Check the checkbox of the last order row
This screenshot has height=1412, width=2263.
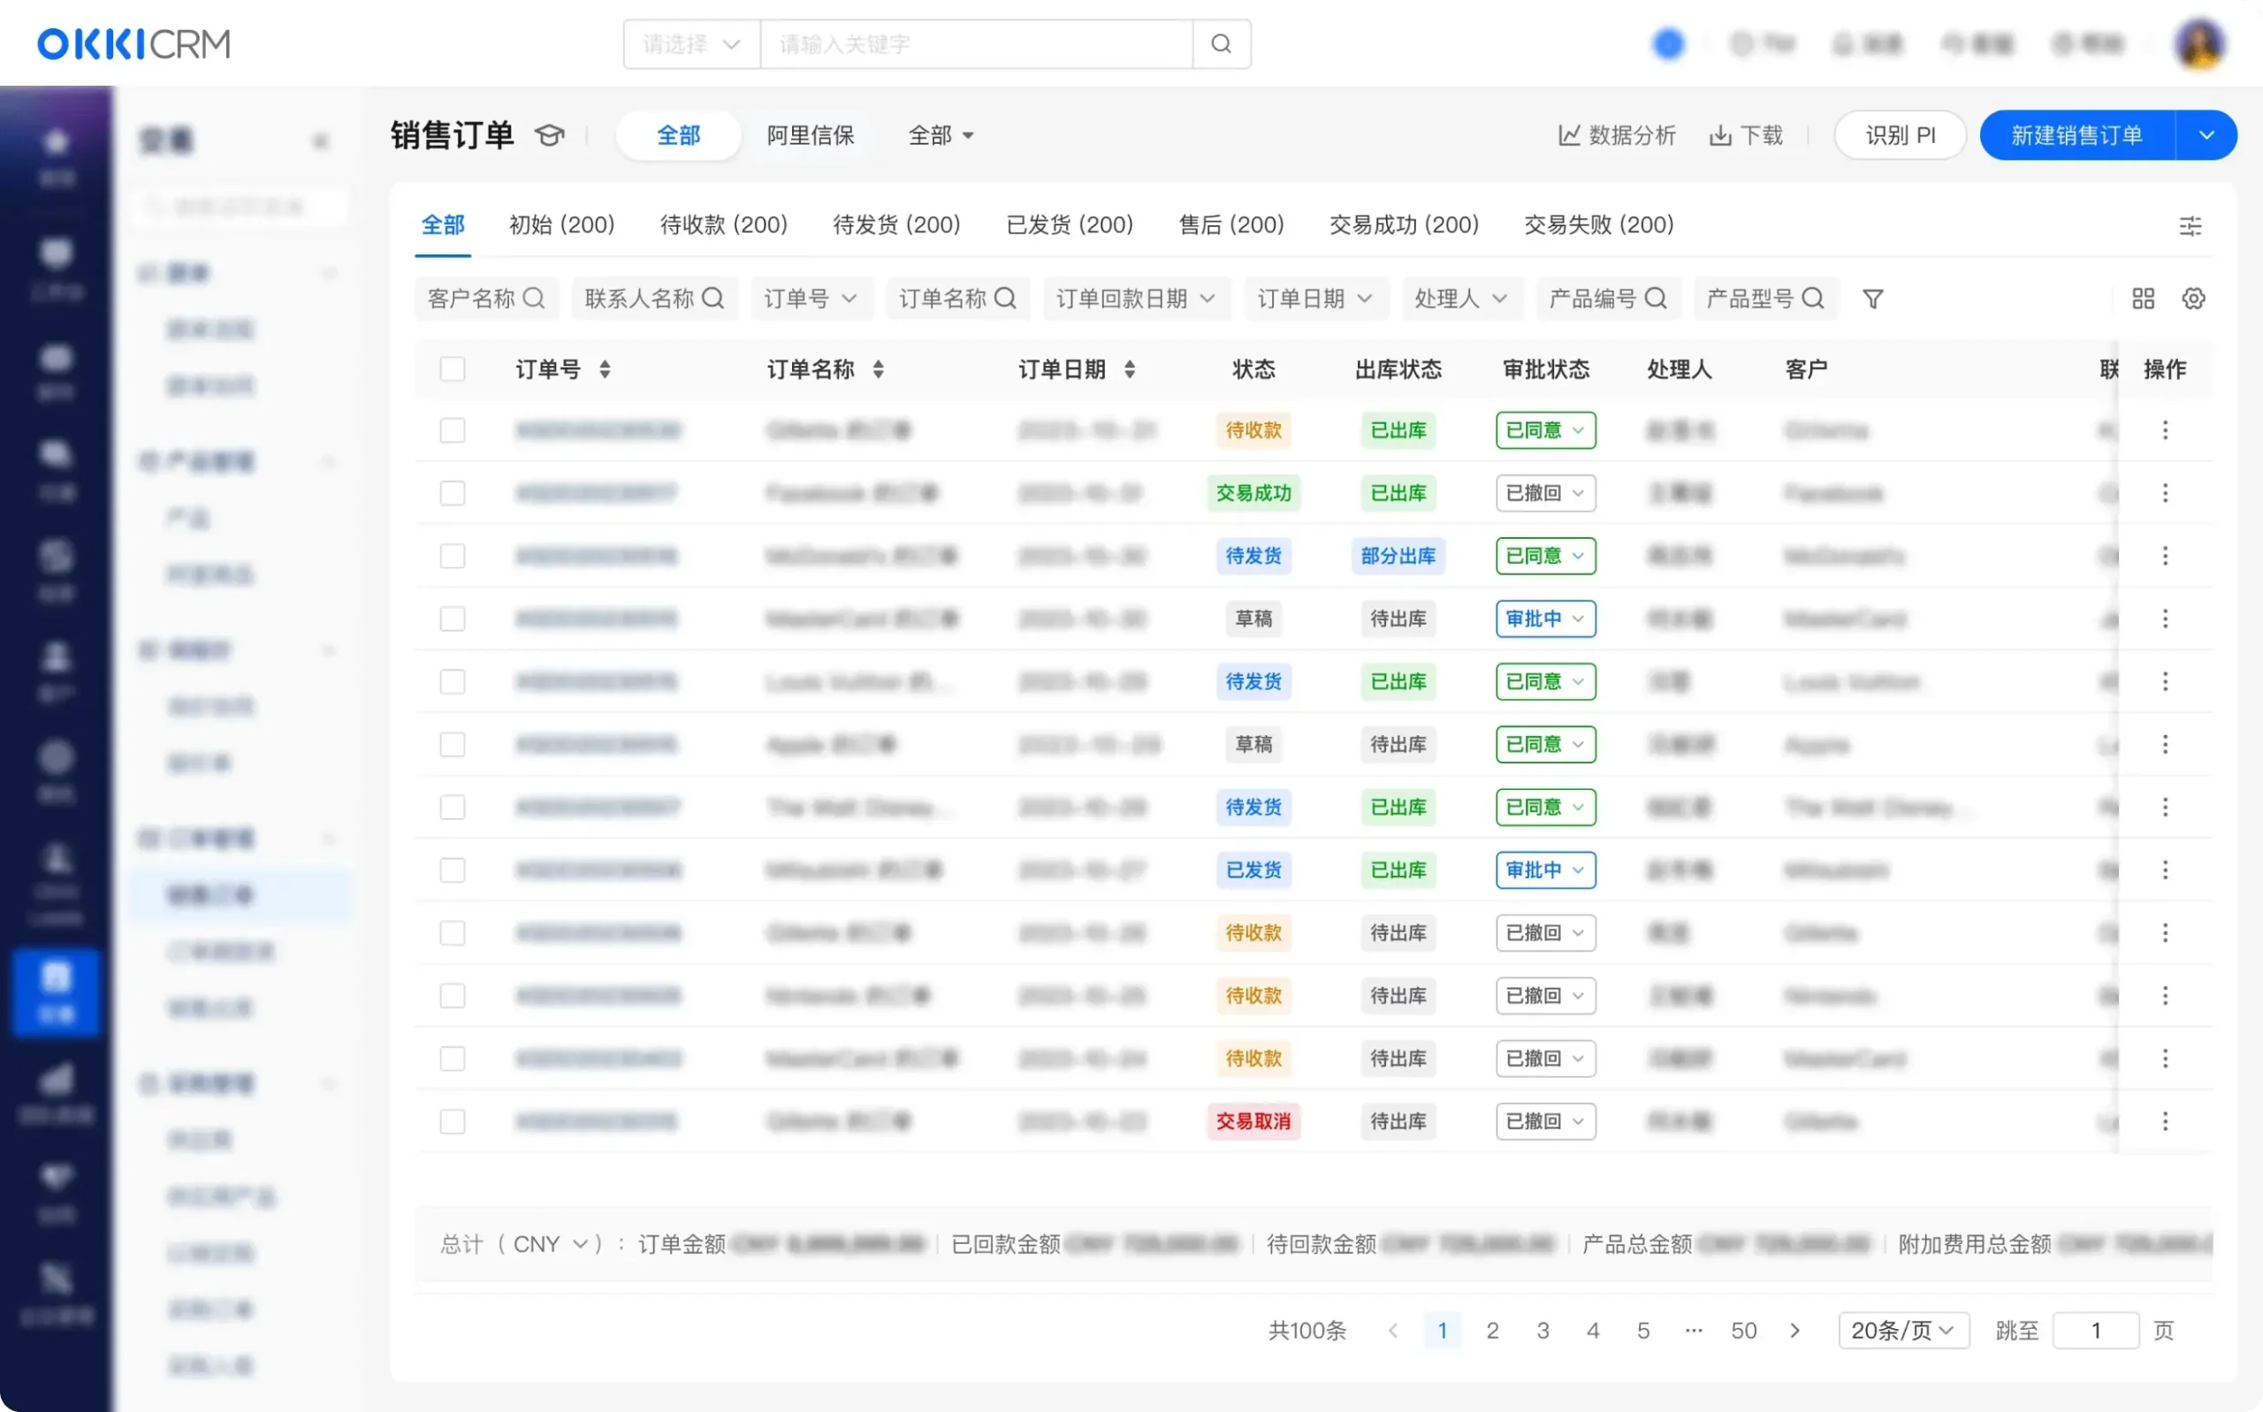click(452, 1120)
